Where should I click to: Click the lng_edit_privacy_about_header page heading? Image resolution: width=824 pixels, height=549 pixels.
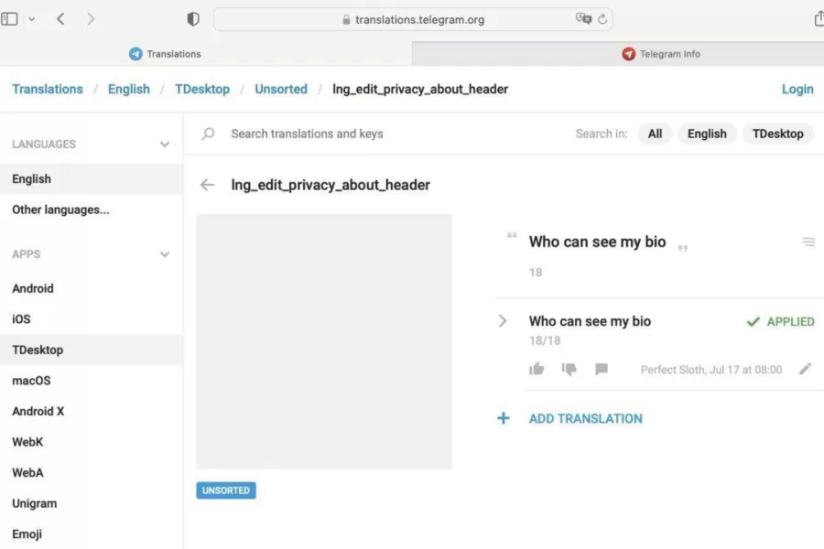pyautogui.click(x=331, y=185)
